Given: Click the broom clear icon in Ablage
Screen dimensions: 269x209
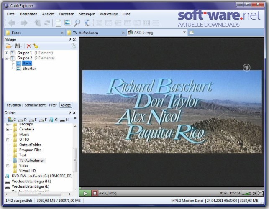Looking at the screenshot, I should coord(36,46).
